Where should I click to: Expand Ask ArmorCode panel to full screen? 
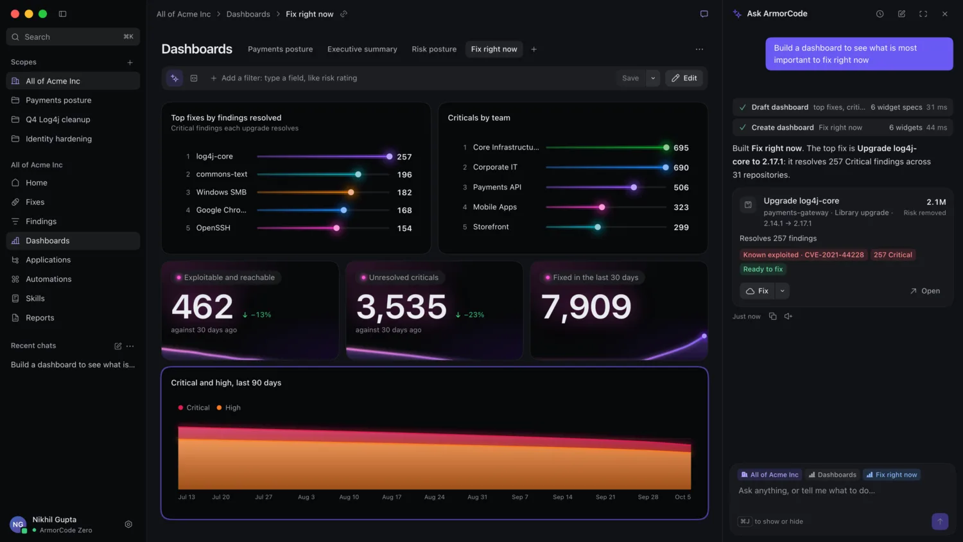pos(923,13)
